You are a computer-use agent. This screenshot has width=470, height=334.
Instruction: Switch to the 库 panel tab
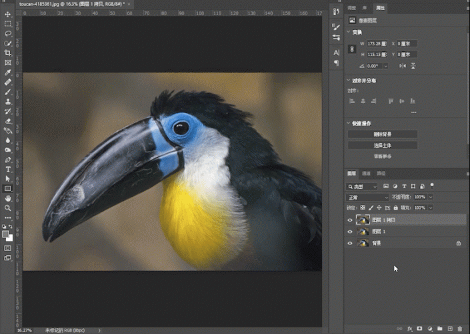pyautogui.click(x=365, y=8)
